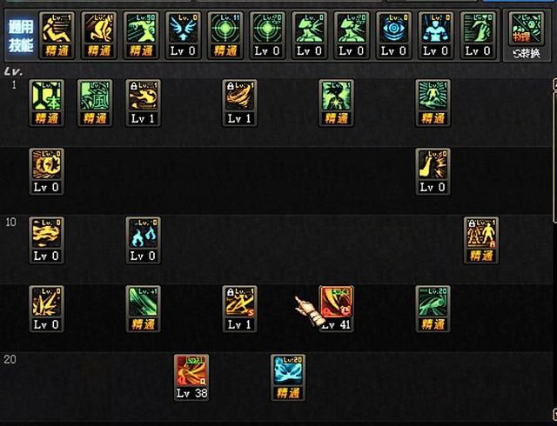This screenshot has width=557, height=426.
Task: Click the locked orange tornado skill icon
Action: [240, 103]
